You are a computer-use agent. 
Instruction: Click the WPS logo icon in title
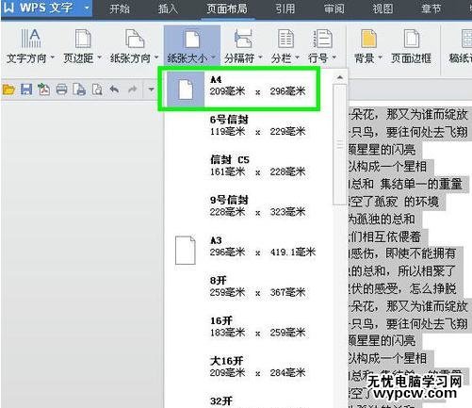[x=8, y=8]
